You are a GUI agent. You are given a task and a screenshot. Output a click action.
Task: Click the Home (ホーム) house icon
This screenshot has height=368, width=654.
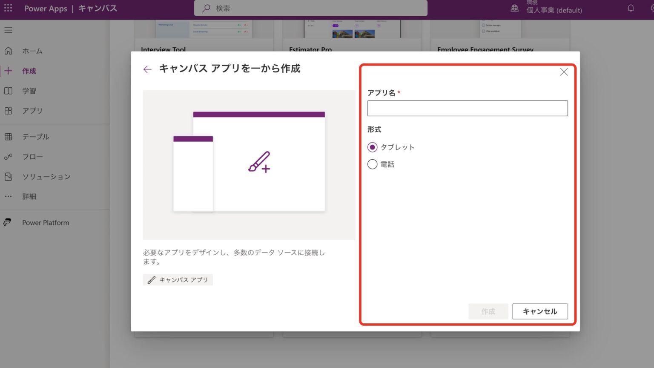(8, 51)
